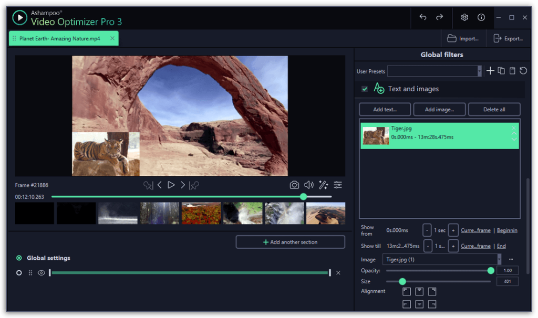This screenshot has width=538, height=318.
Task: Align the image to middle center
Action: click(x=419, y=304)
